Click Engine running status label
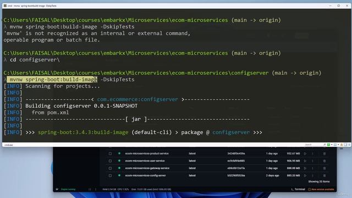This screenshot has height=198, width=352. [x=68, y=189]
